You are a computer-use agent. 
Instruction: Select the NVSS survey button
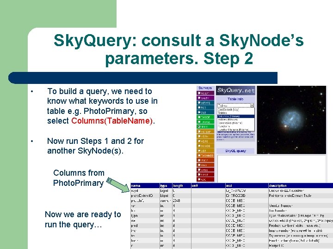click(x=205, y=170)
